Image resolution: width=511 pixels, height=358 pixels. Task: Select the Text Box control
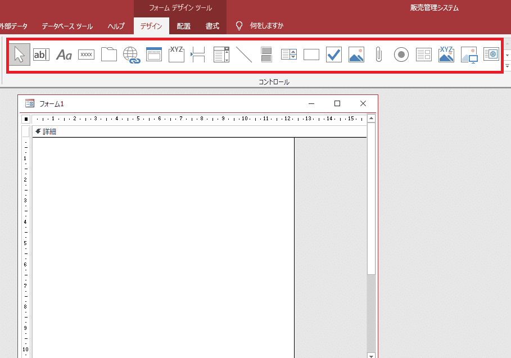[x=42, y=55]
